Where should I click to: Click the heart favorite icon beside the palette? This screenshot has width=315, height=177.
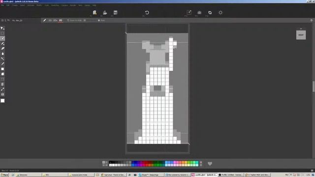click(210, 164)
